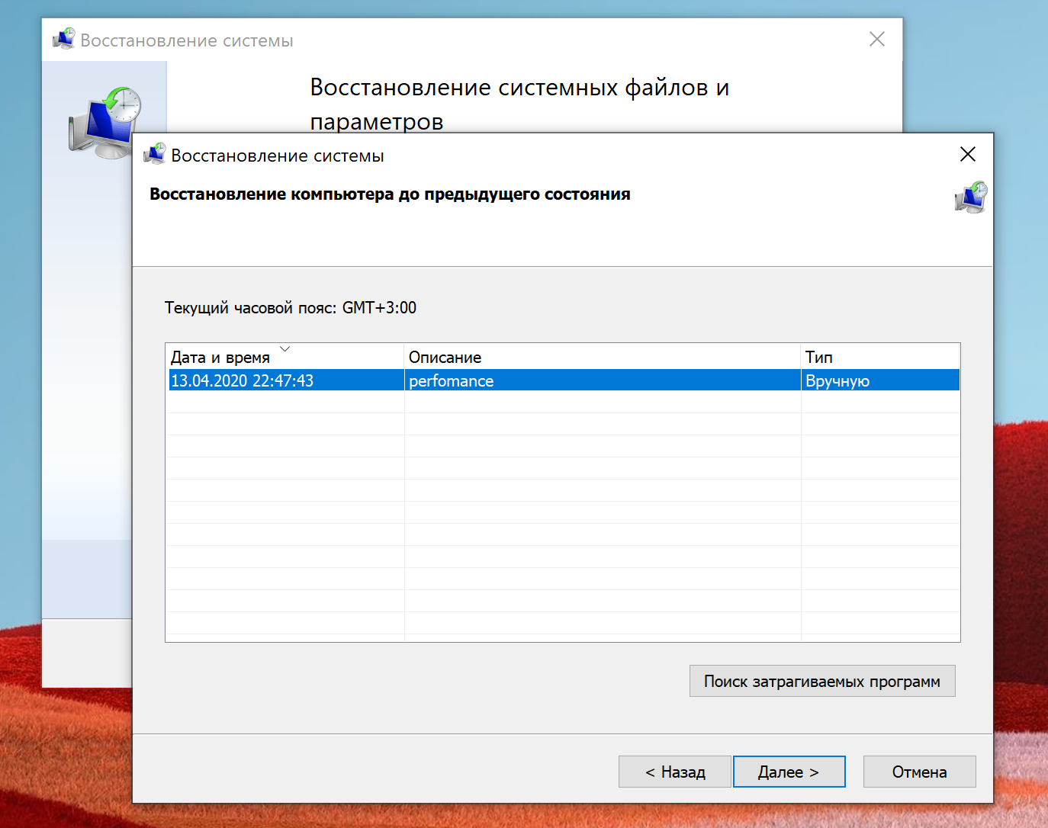Image resolution: width=1048 pixels, height=828 pixels.
Task: Click the System Restore icon in front dialog title bar
Action: (155, 154)
